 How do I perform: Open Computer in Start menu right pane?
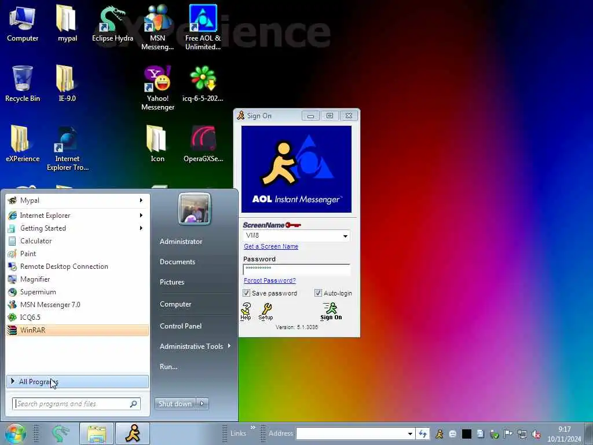click(x=175, y=304)
